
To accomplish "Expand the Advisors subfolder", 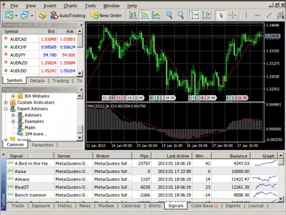I will tap(13, 115).
